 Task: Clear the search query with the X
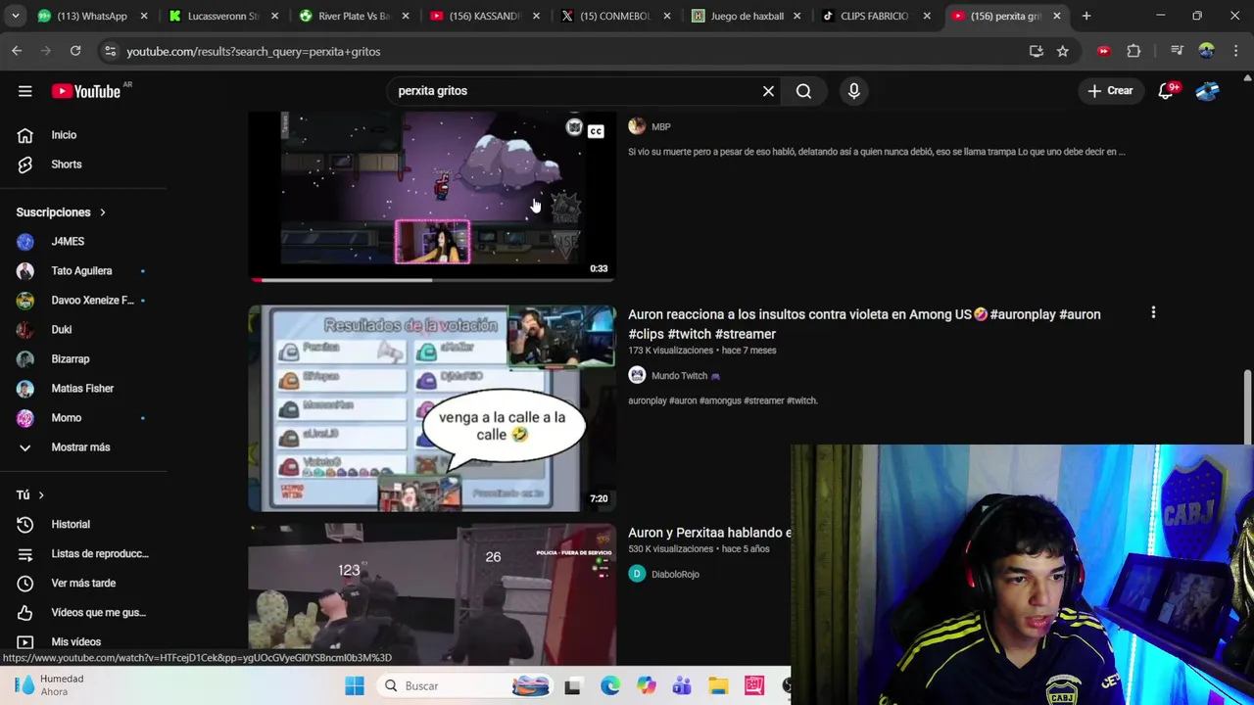(768, 91)
